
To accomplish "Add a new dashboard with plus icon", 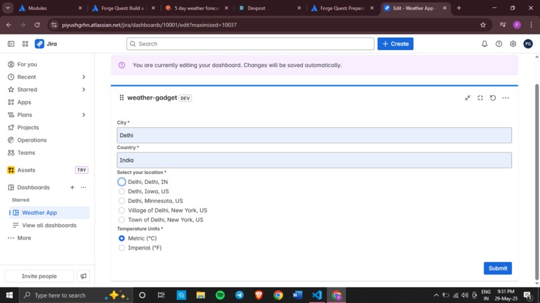I will point(72,187).
